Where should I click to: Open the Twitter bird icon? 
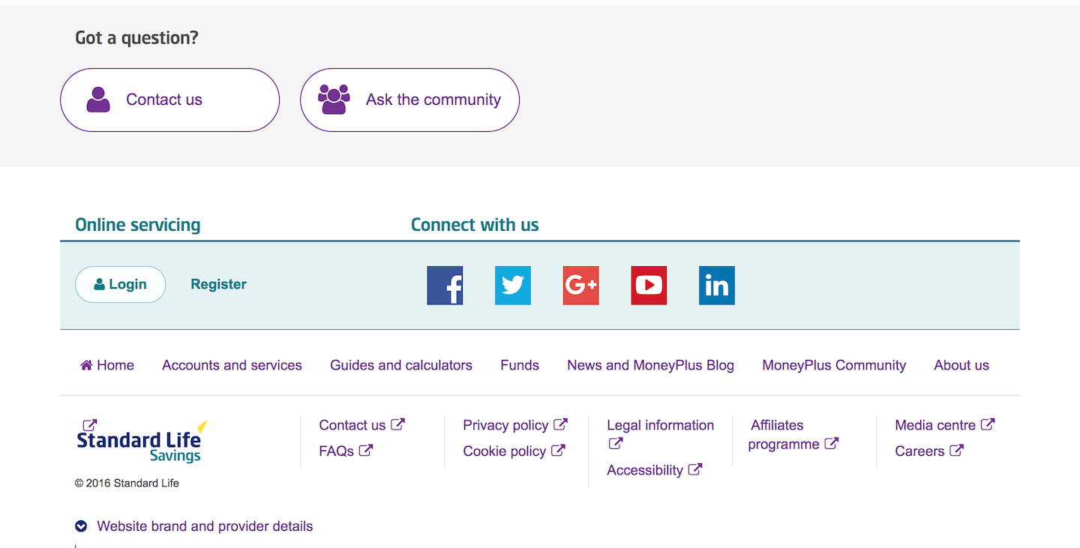tap(513, 286)
